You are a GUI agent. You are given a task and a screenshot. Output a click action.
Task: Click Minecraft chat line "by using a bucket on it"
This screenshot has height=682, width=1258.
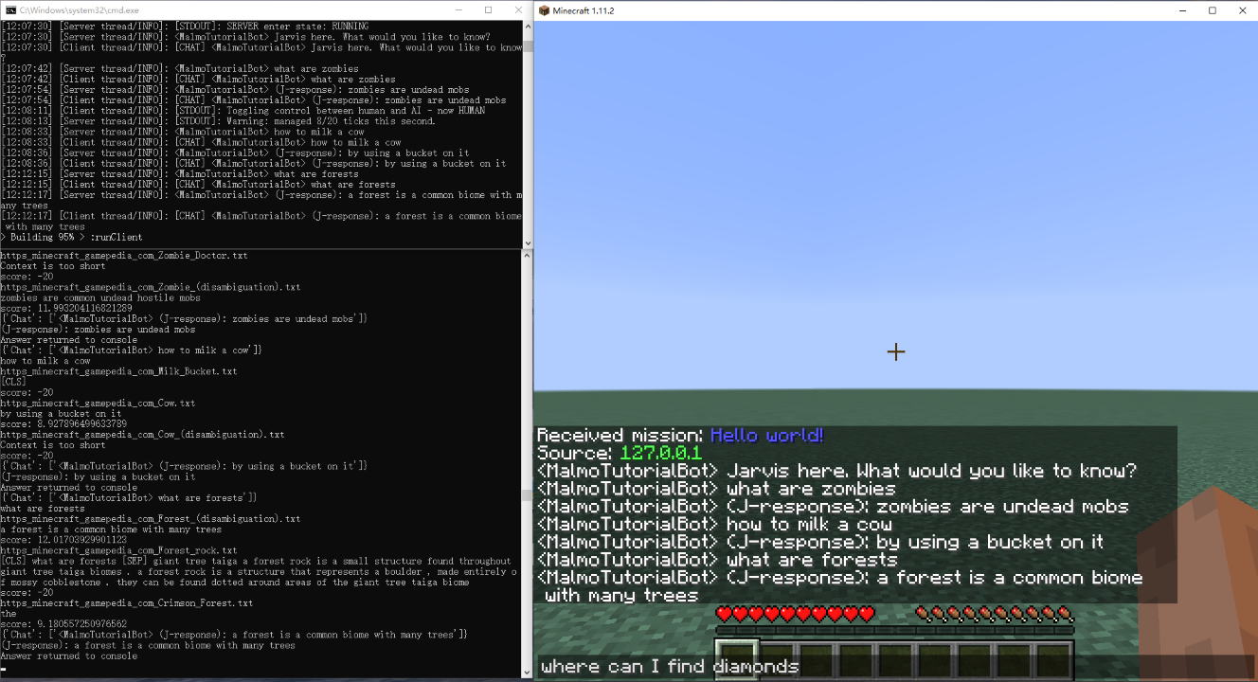820,542
